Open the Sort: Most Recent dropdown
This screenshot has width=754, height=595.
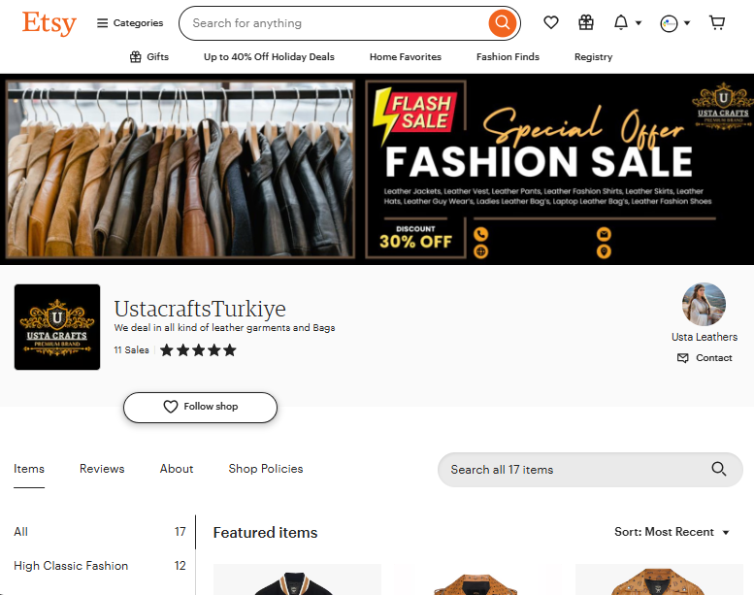672,532
